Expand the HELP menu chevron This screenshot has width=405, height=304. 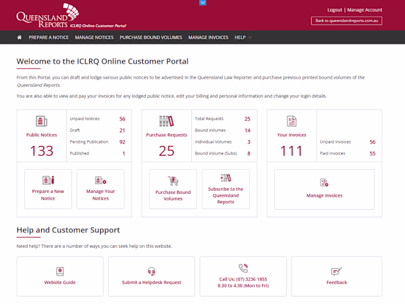(x=250, y=38)
